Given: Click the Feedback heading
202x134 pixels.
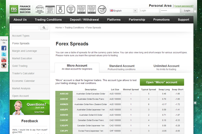Looking at the screenshot, I should point(30,121).
